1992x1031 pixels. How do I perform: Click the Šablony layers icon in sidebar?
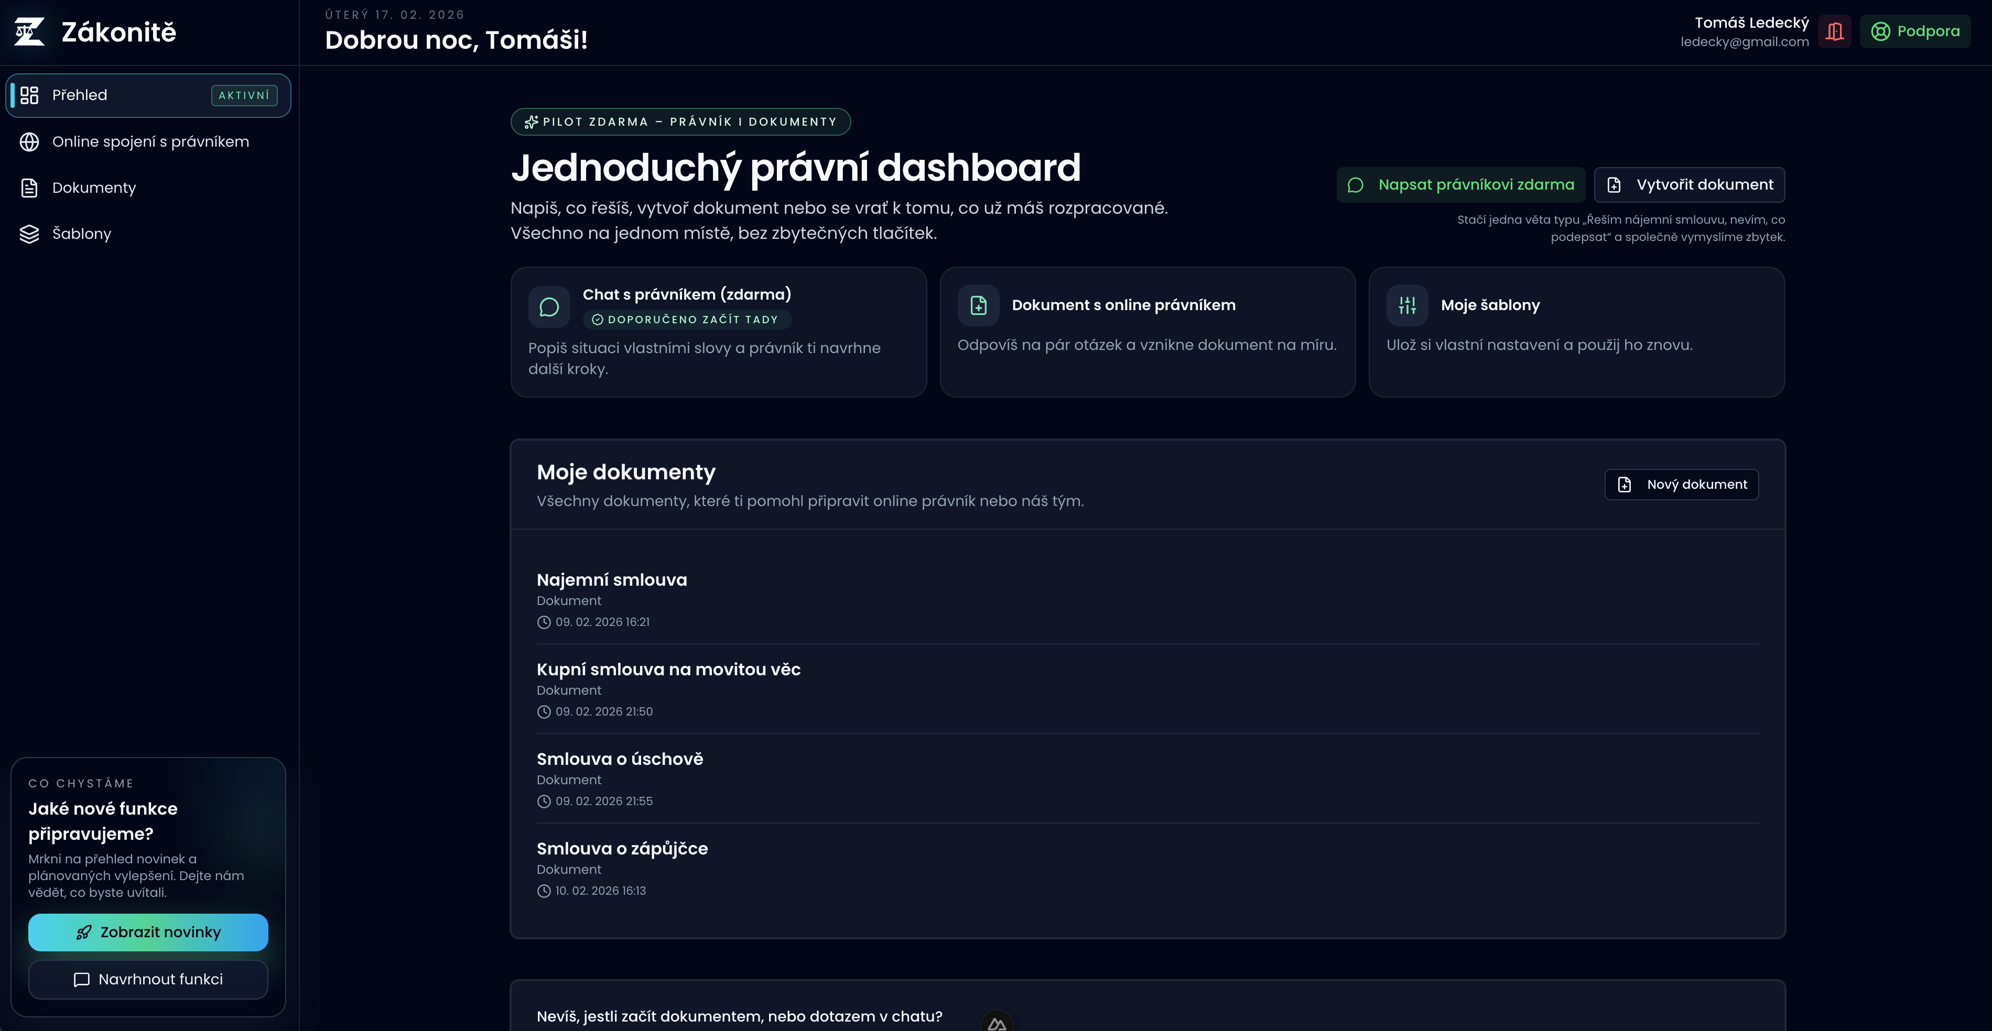coord(29,234)
